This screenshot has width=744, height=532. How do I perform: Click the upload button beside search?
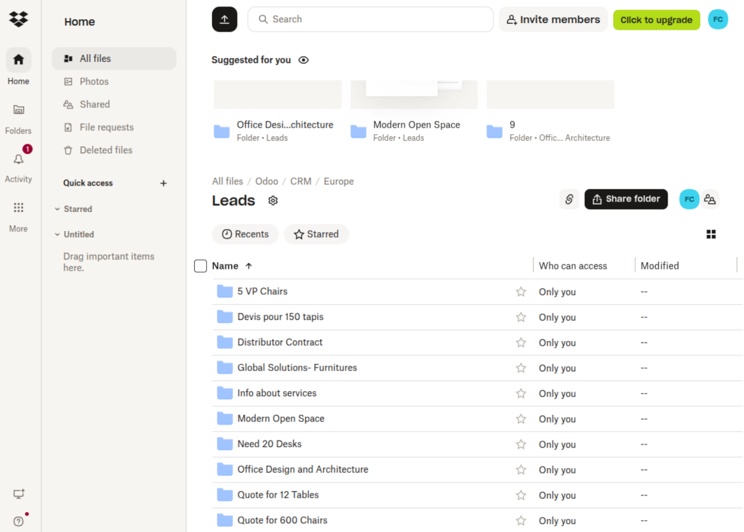point(225,20)
